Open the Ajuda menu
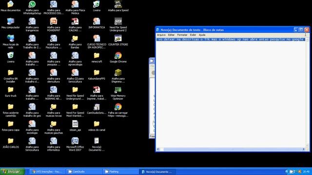 click(202, 35)
